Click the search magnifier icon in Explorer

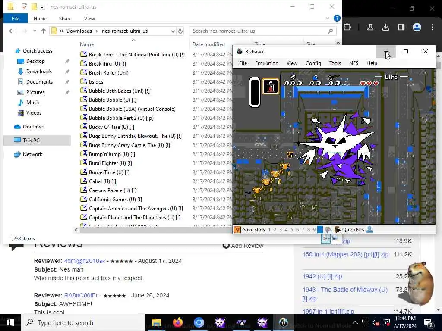click(330, 31)
